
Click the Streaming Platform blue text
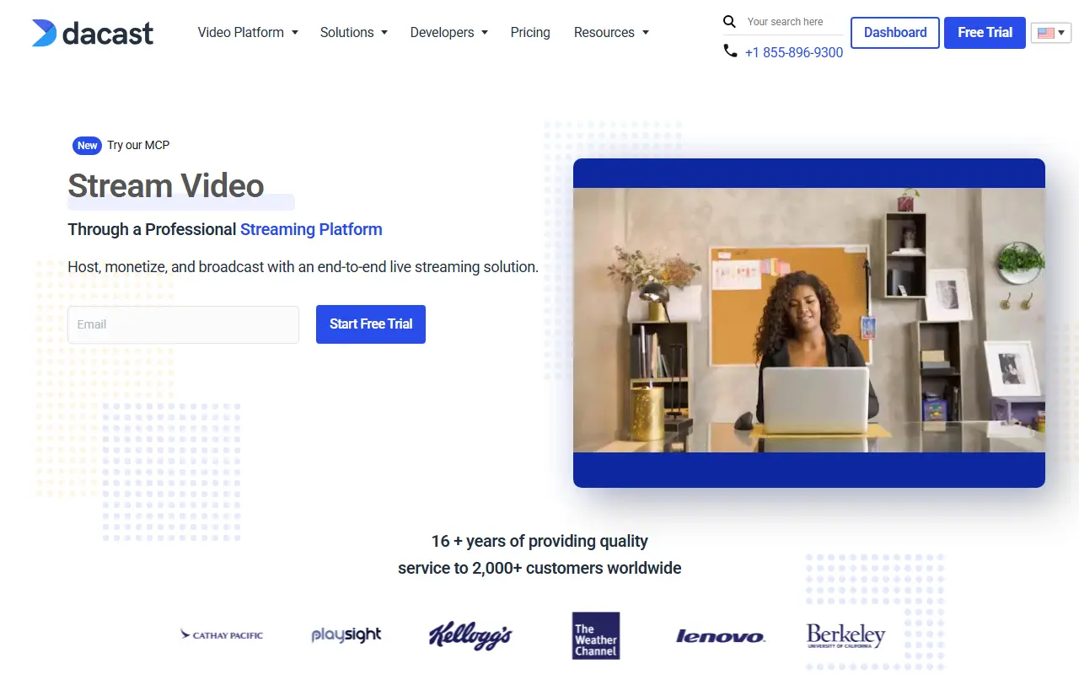tap(311, 229)
